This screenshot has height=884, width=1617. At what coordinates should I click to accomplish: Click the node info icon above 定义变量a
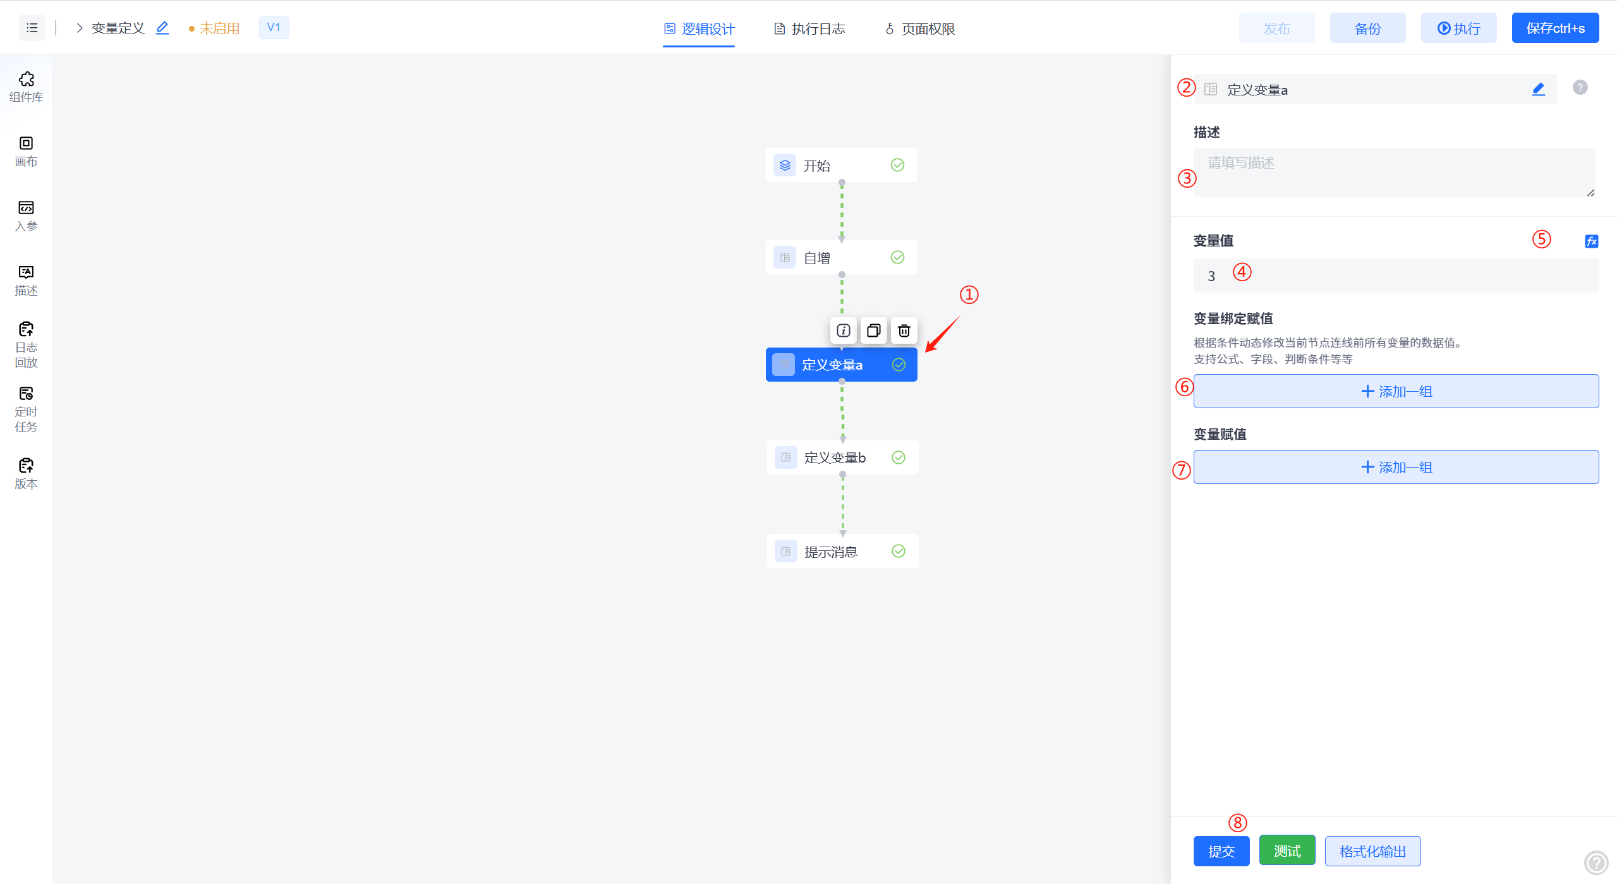point(843,330)
